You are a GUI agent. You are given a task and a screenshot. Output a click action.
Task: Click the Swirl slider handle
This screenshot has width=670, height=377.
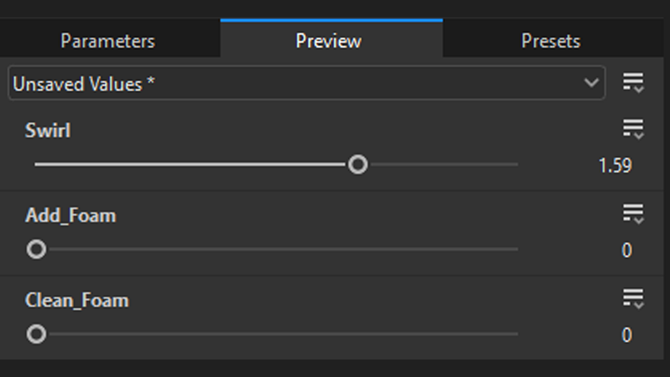(x=358, y=165)
